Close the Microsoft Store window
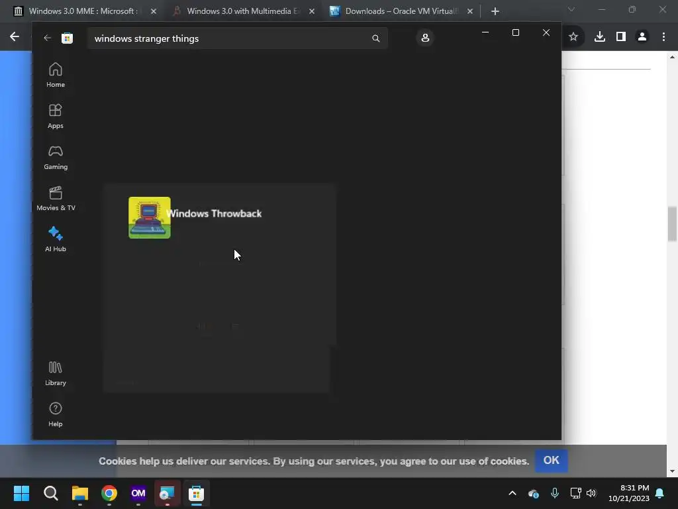Viewport: 678px width, 509px height. 546,32
